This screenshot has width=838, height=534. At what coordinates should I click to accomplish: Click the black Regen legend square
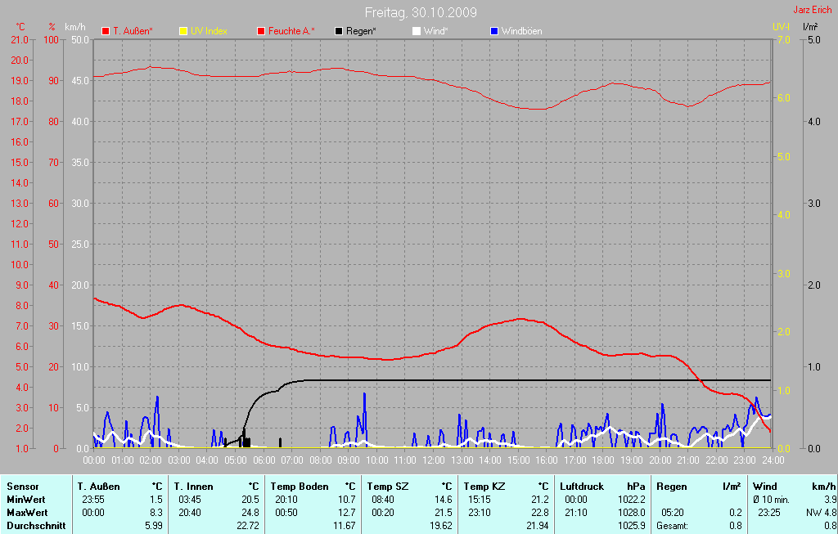pyautogui.click(x=339, y=31)
